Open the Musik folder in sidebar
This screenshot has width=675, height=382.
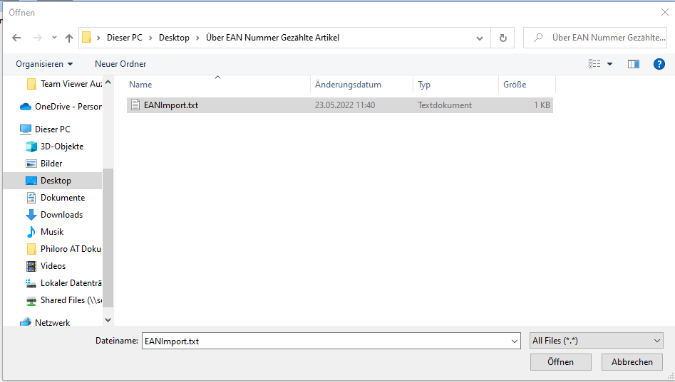(52, 232)
